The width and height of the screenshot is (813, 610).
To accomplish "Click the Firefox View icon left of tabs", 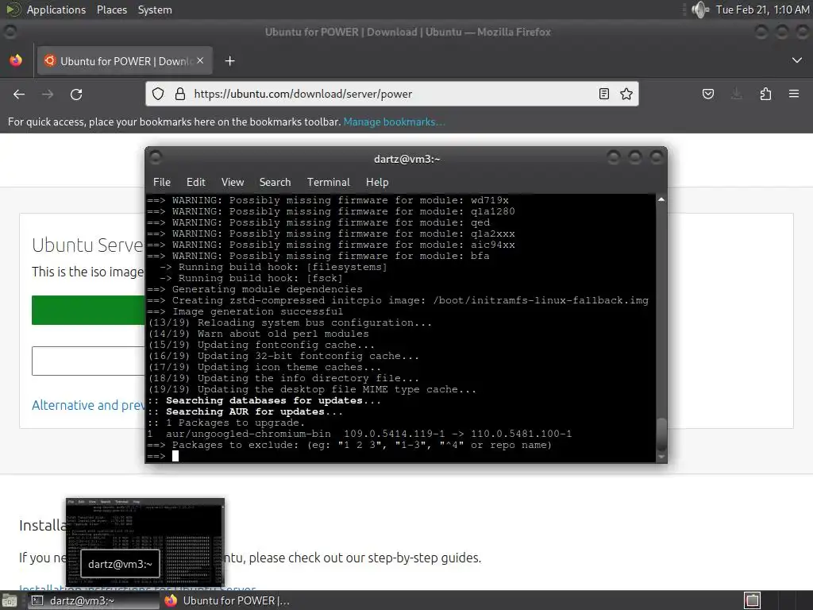I will (16, 60).
